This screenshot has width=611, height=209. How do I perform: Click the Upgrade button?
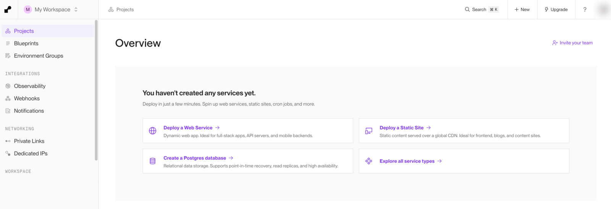[556, 10]
